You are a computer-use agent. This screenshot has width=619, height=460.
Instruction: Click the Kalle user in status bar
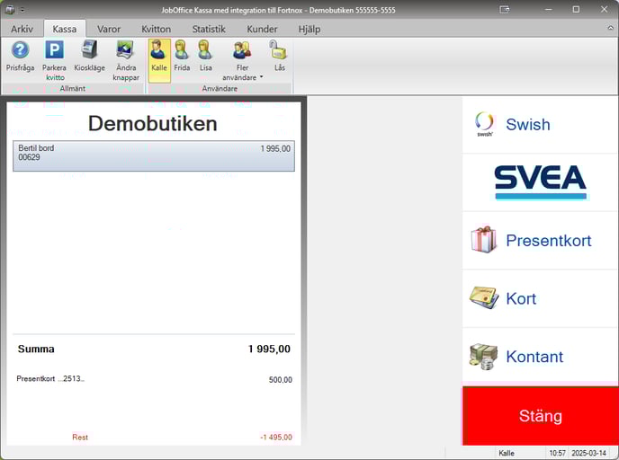coord(507,453)
